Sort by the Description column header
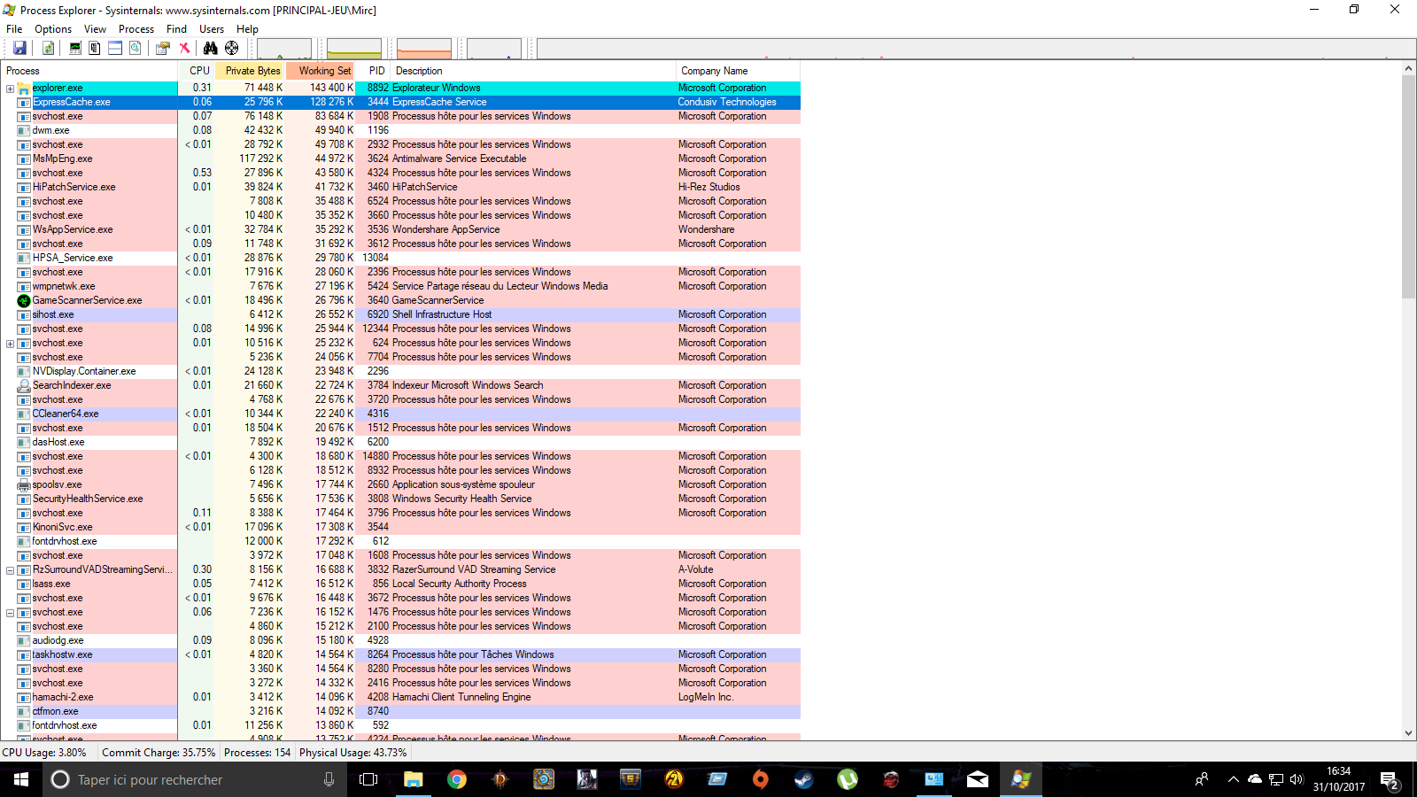The height and width of the screenshot is (797, 1417). [x=533, y=71]
